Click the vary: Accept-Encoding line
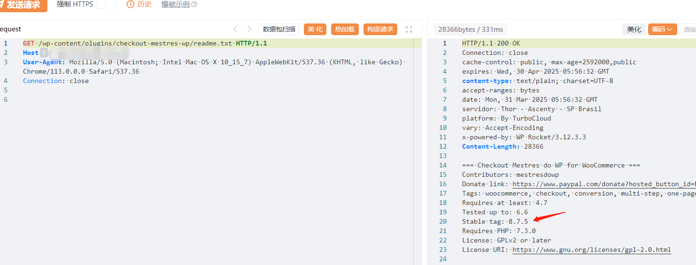The image size is (696, 265). (503, 128)
